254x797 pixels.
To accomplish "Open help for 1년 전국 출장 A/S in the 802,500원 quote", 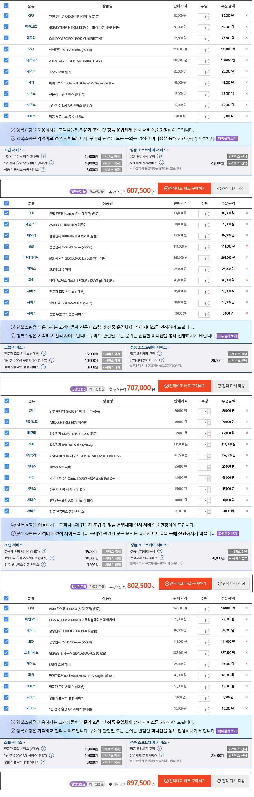I will coord(52,558).
